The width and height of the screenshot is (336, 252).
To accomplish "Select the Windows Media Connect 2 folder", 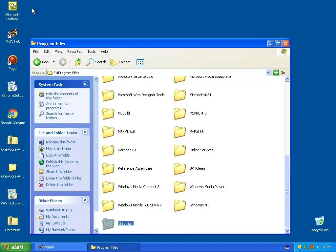I will pos(108,187).
